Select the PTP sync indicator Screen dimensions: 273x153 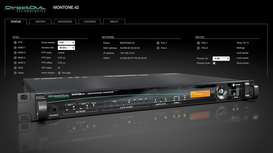pos(15,42)
